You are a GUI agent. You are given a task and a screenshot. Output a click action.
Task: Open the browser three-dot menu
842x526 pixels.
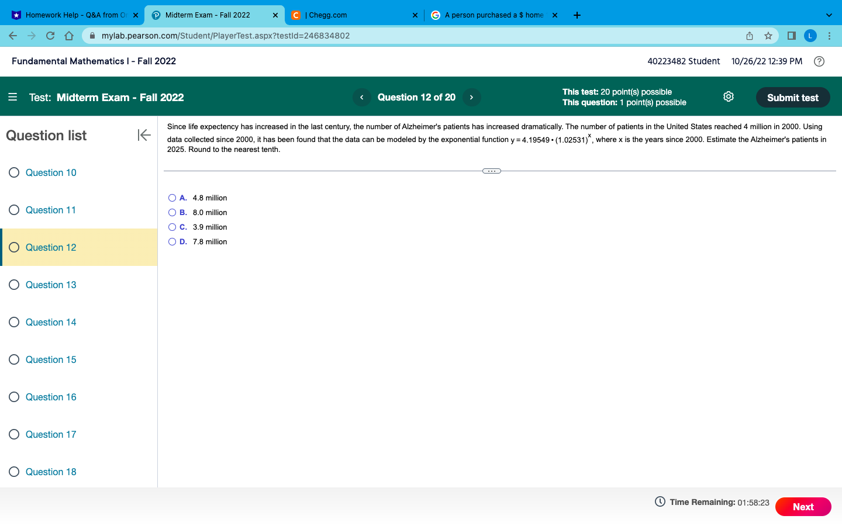[830, 36]
